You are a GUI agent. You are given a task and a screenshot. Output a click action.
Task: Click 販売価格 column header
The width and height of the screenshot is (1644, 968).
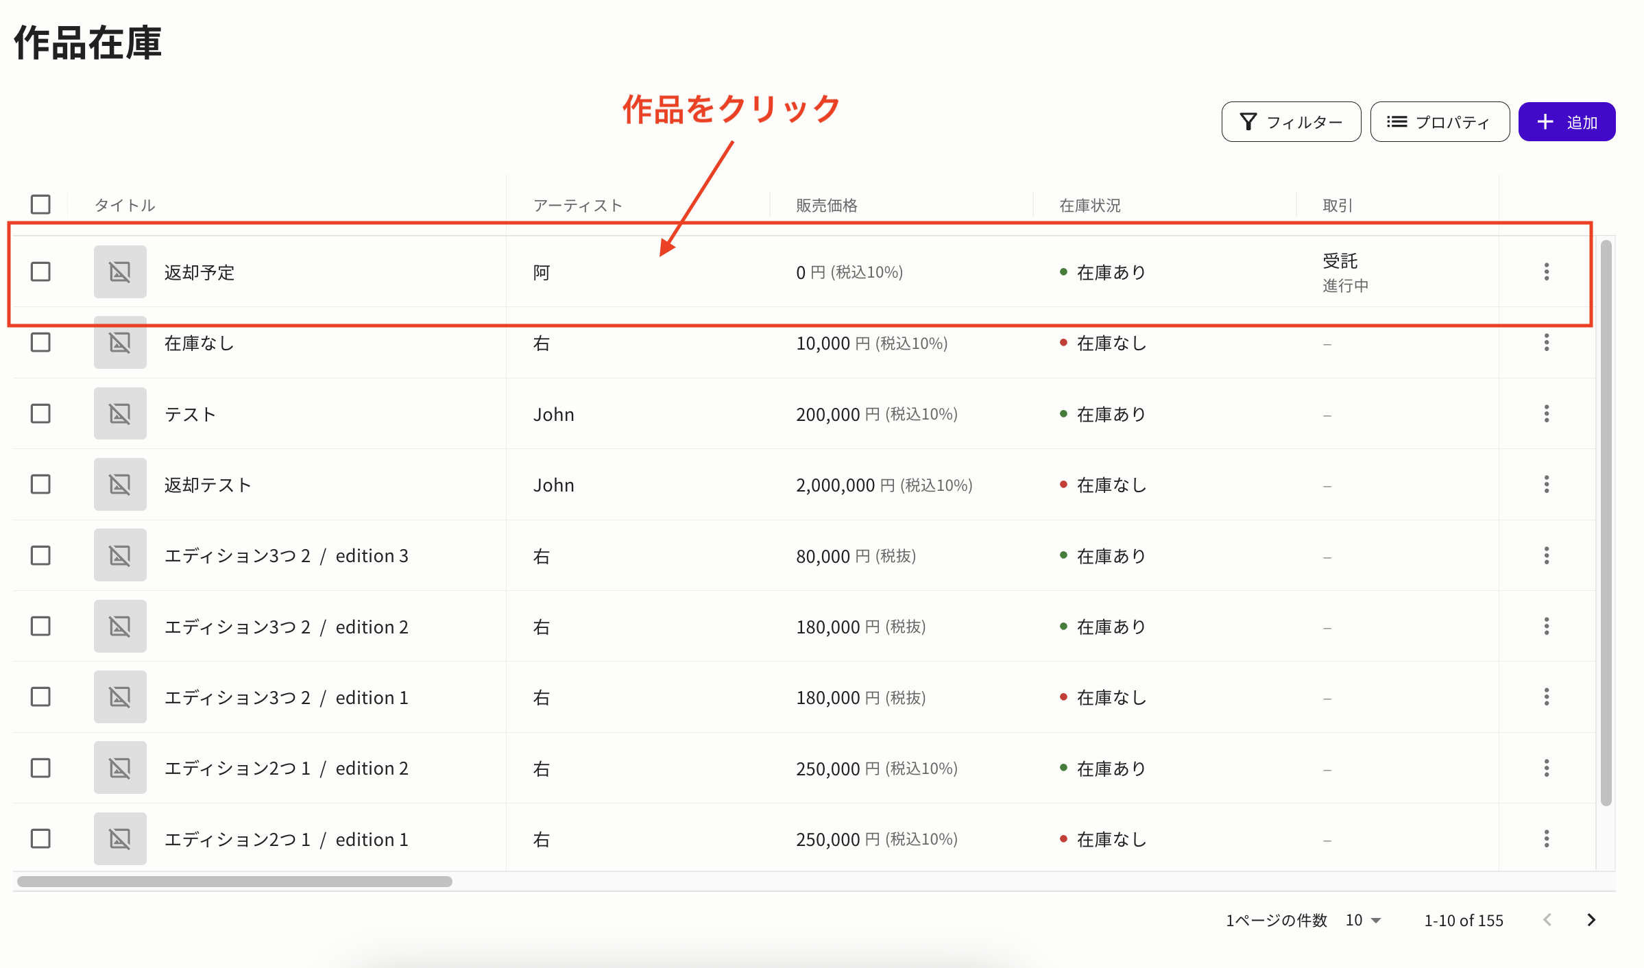[x=826, y=205]
